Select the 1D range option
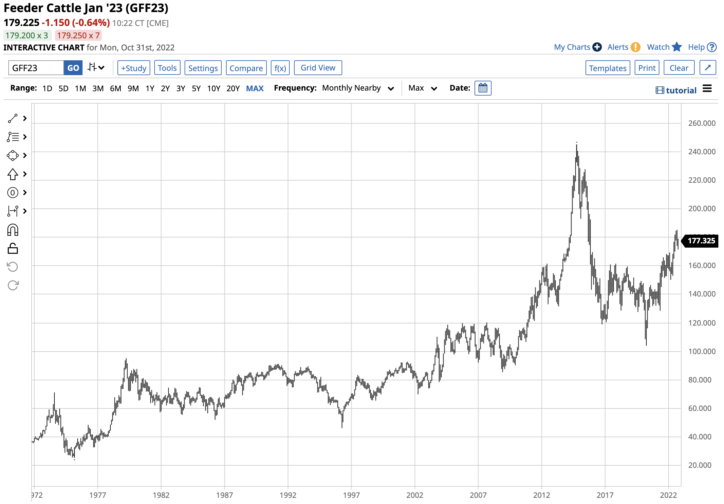The width and height of the screenshot is (724, 504). coord(47,88)
